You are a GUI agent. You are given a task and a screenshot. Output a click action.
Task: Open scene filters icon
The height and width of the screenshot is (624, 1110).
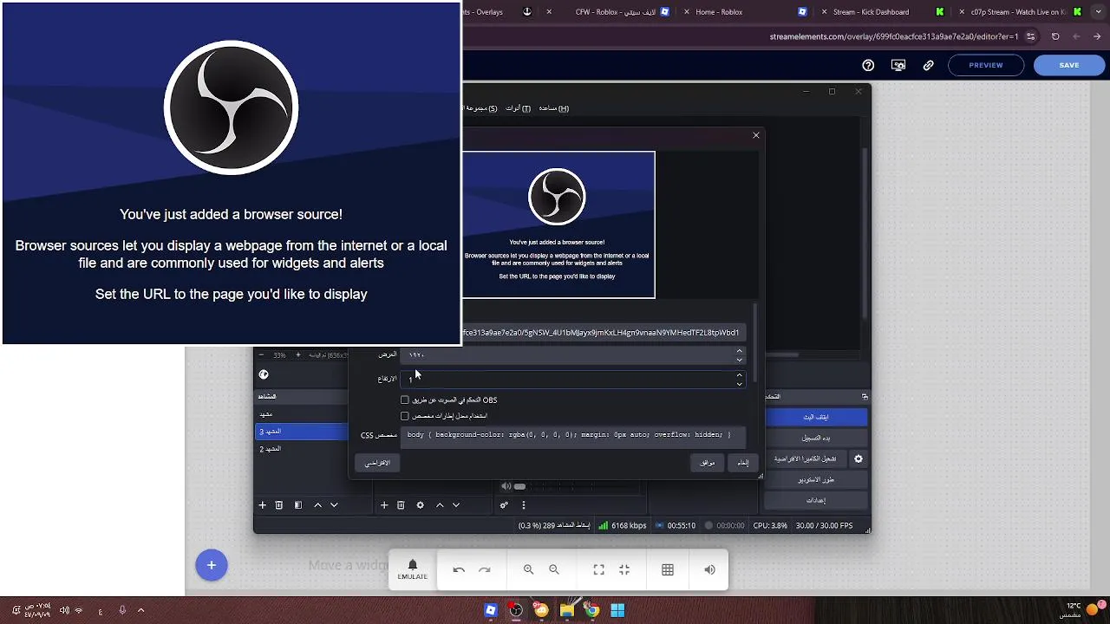coord(298,505)
